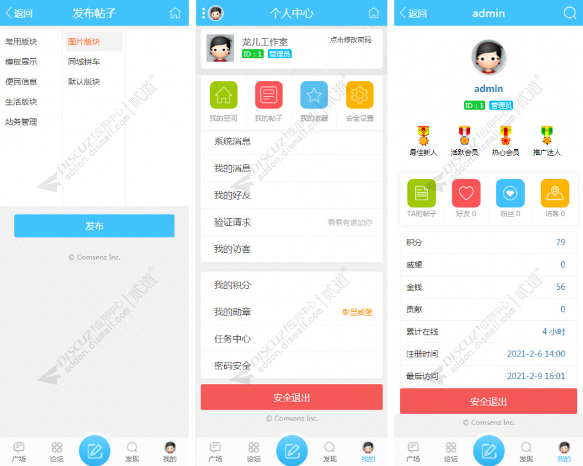The width and height of the screenshot is (583, 466).
Task: Open 任务中心 row
Action: [292, 339]
